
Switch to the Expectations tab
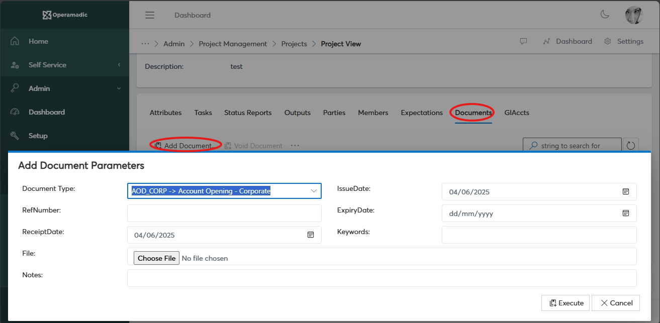(422, 113)
